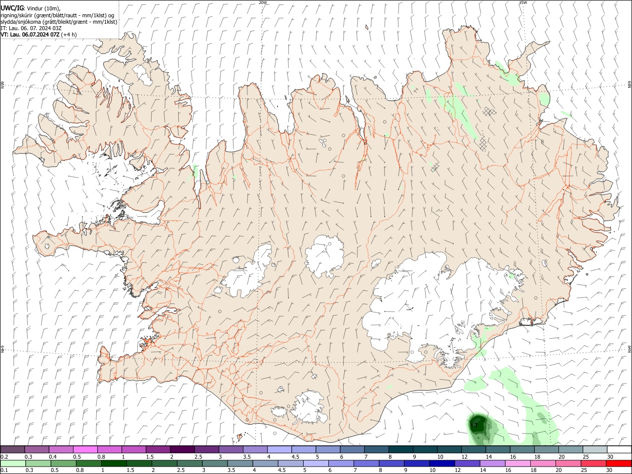Click the 10–12 deep blue lower legend swatch
The height and width of the screenshot is (474, 632).
(x=441, y=463)
